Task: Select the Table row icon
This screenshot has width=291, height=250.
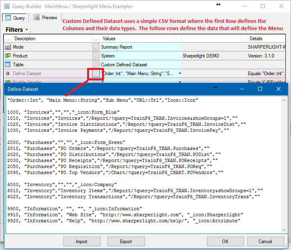Action: point(8,64)
